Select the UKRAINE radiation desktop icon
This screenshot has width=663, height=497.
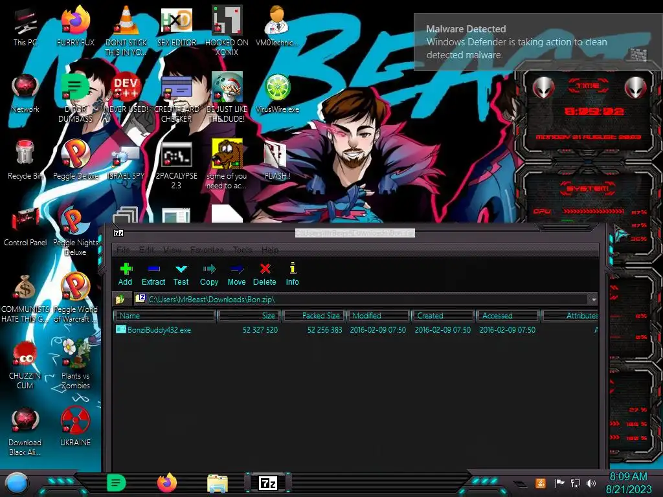(75, 427)
